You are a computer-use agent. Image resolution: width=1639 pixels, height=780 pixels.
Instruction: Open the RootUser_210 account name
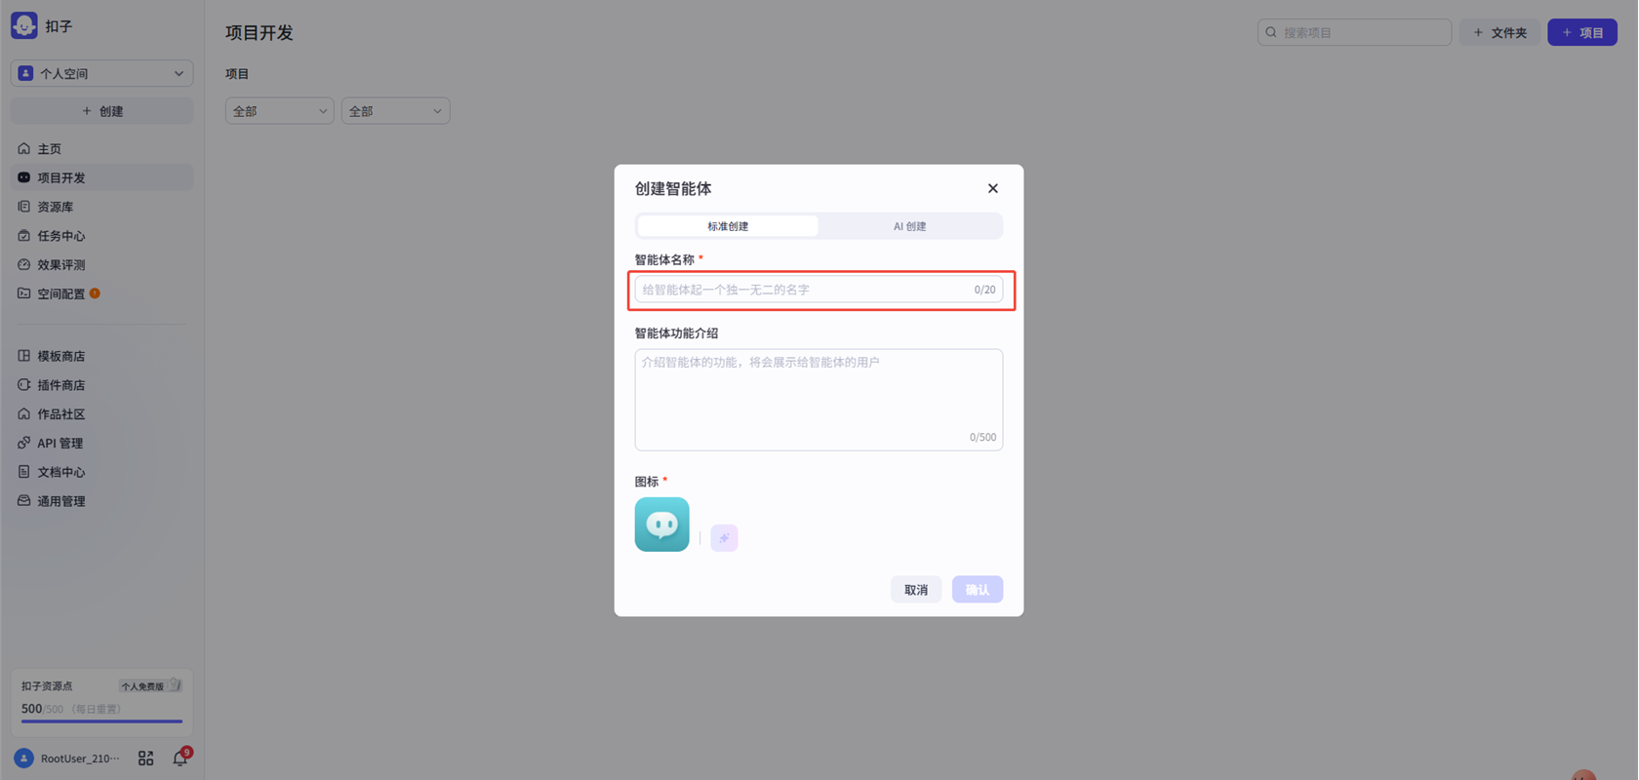click(x=80, y=759)
